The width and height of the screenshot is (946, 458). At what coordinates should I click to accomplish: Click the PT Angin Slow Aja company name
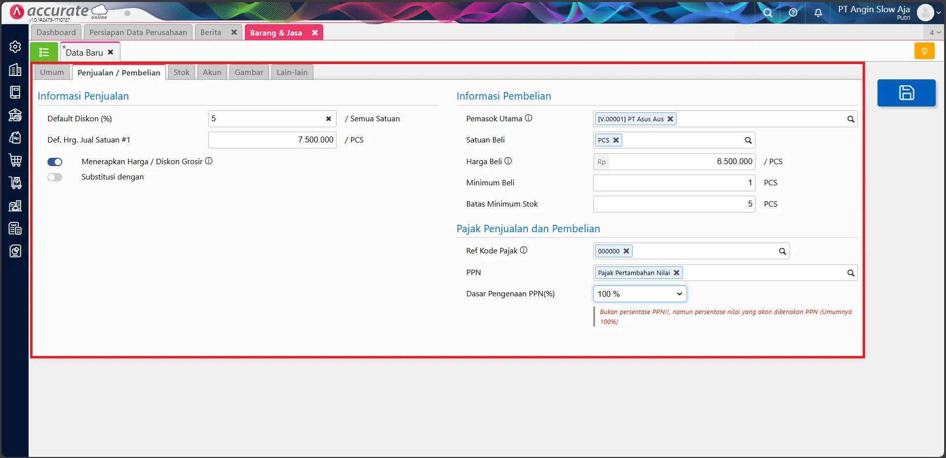tap(874, 9)
